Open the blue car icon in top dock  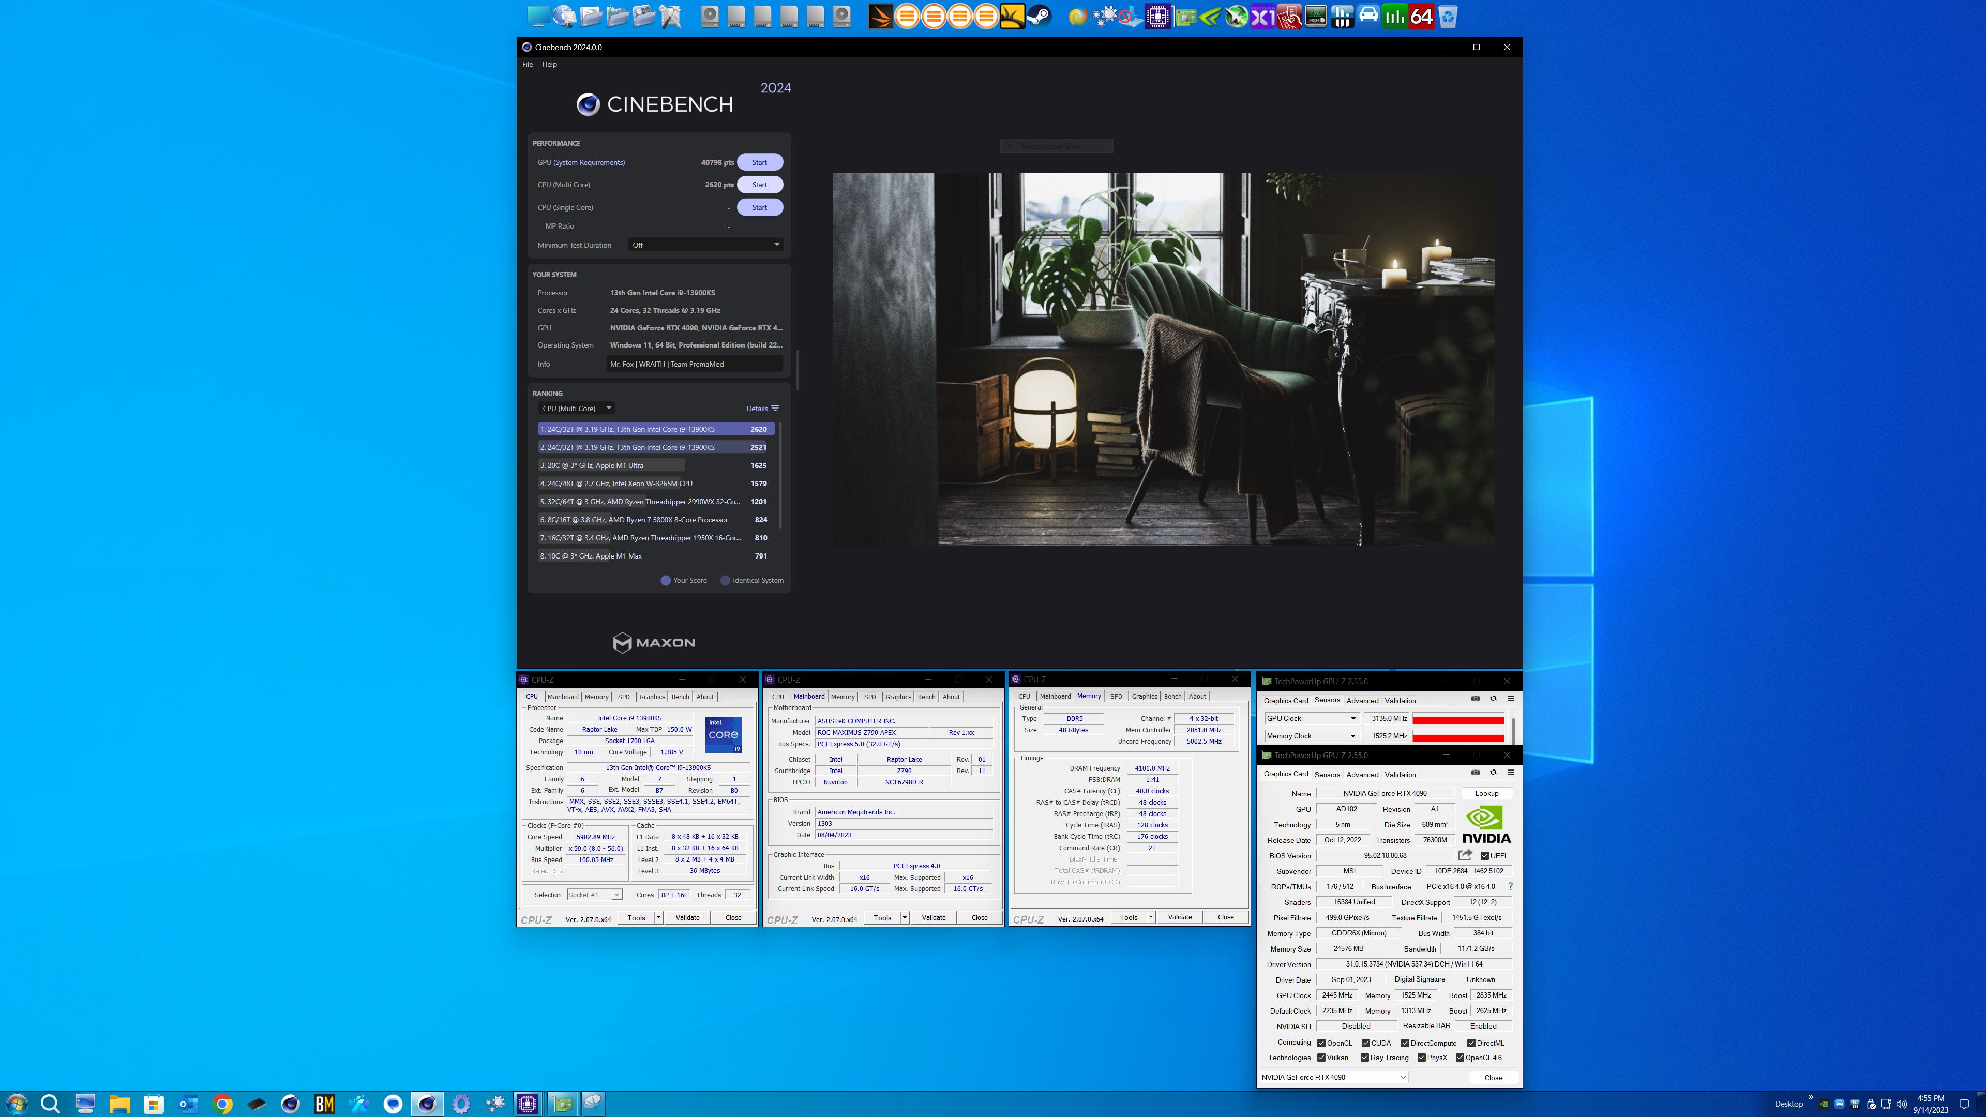tap(1368, 16)
